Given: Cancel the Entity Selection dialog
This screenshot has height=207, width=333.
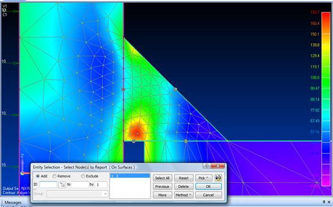Looking at the screenshot, I should pyautogui.click(x=208, y=195).
